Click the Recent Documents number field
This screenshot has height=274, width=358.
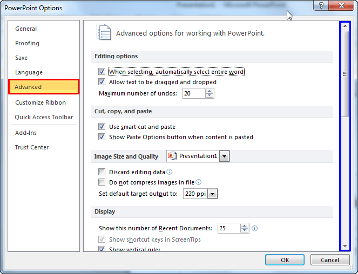(229, 228)
